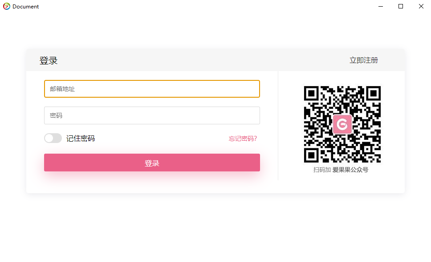The image size is (431, 262).
Task: Open the 立即注册 registration link
Action: point(364,60)
